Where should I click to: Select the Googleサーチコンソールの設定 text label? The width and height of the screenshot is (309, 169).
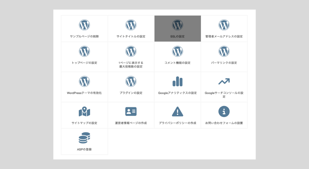click(224, 95)
